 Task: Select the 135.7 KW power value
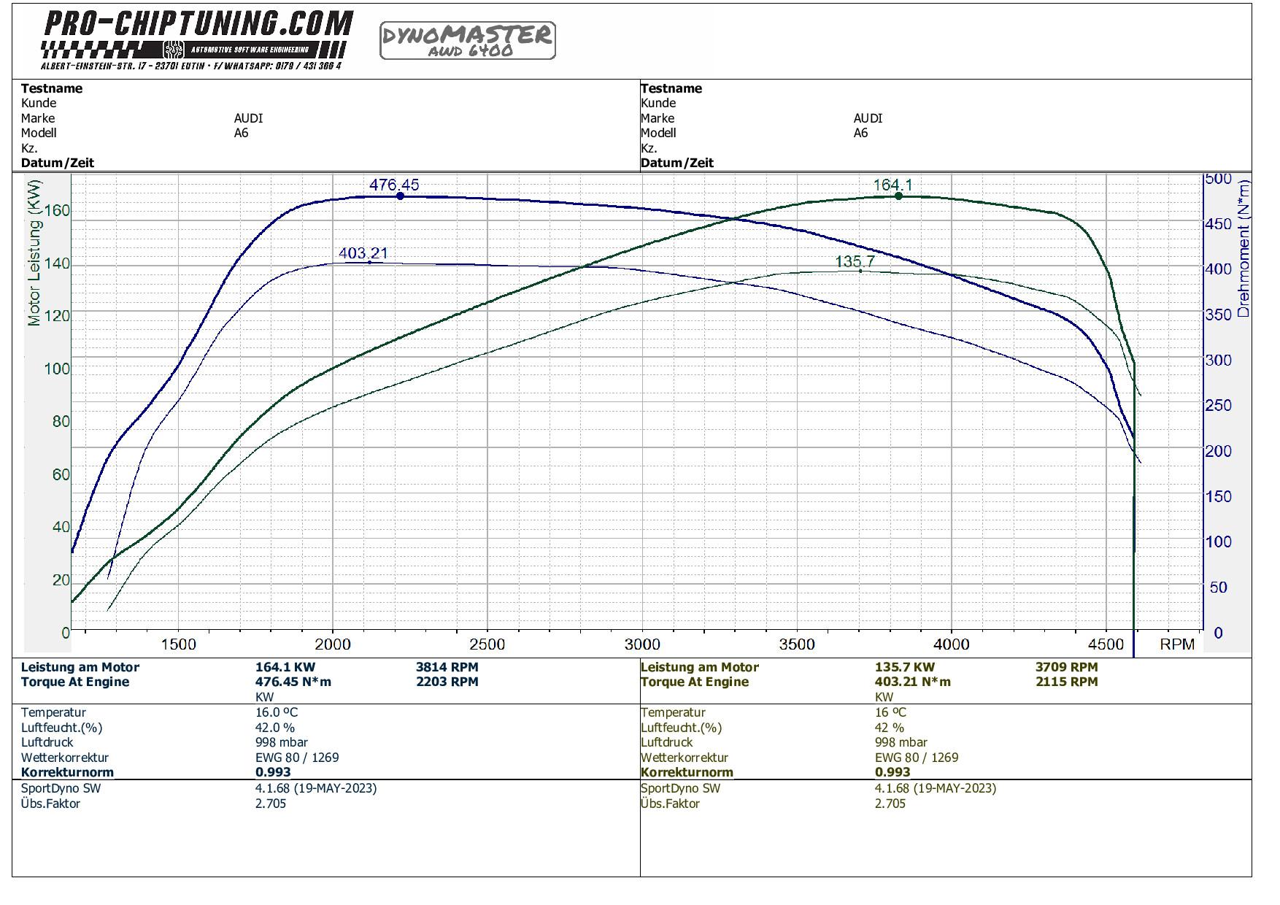point(904,667)
